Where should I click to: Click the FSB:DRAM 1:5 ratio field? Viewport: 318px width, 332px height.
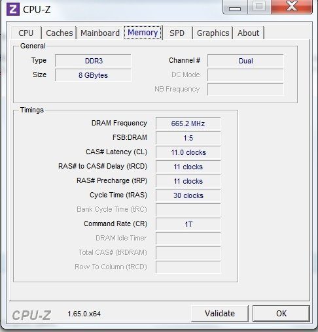point(188,138)
